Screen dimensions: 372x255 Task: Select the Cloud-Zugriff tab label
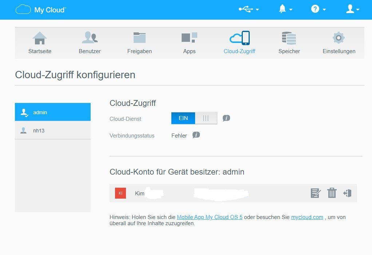(240, 51)
